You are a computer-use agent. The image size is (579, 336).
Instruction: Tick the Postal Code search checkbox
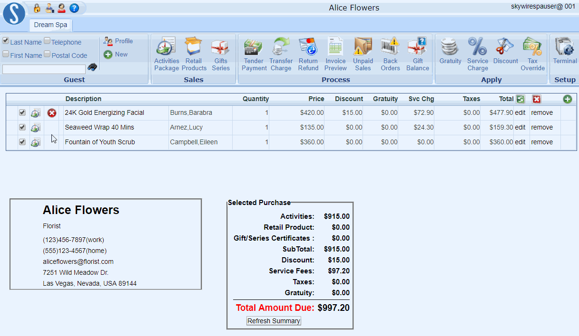(47, 54)
